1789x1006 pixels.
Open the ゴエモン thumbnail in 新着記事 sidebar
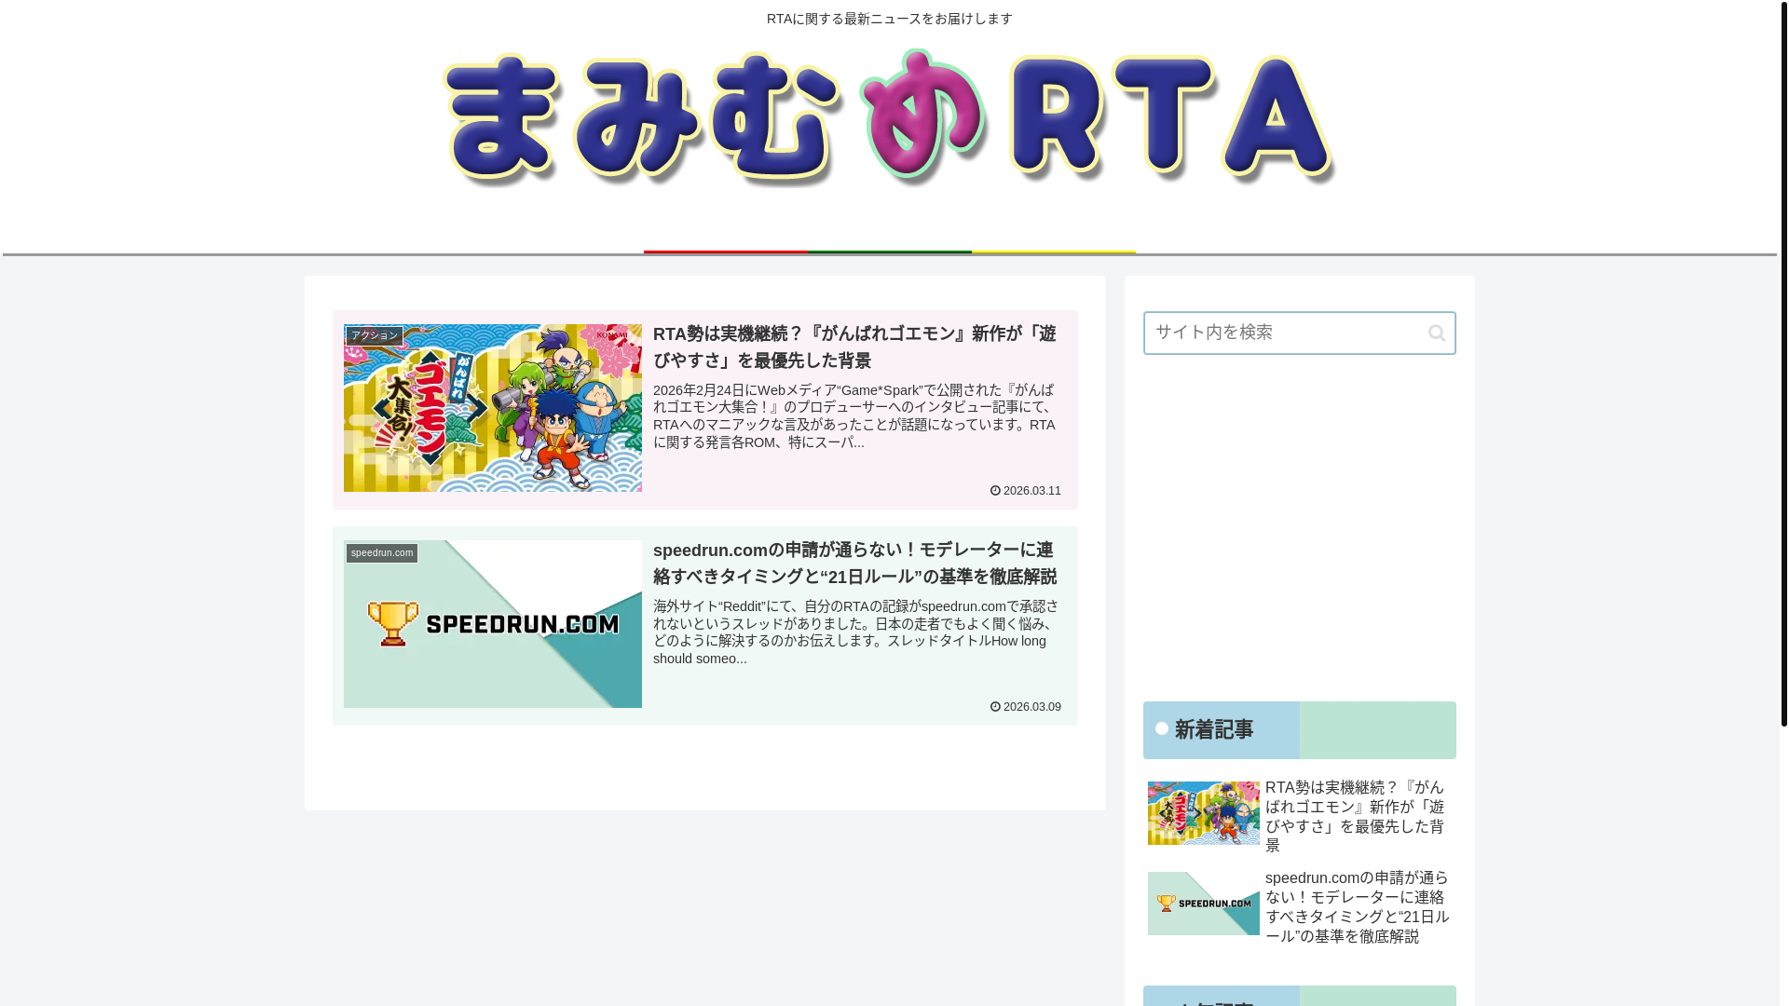point(1203,813)
